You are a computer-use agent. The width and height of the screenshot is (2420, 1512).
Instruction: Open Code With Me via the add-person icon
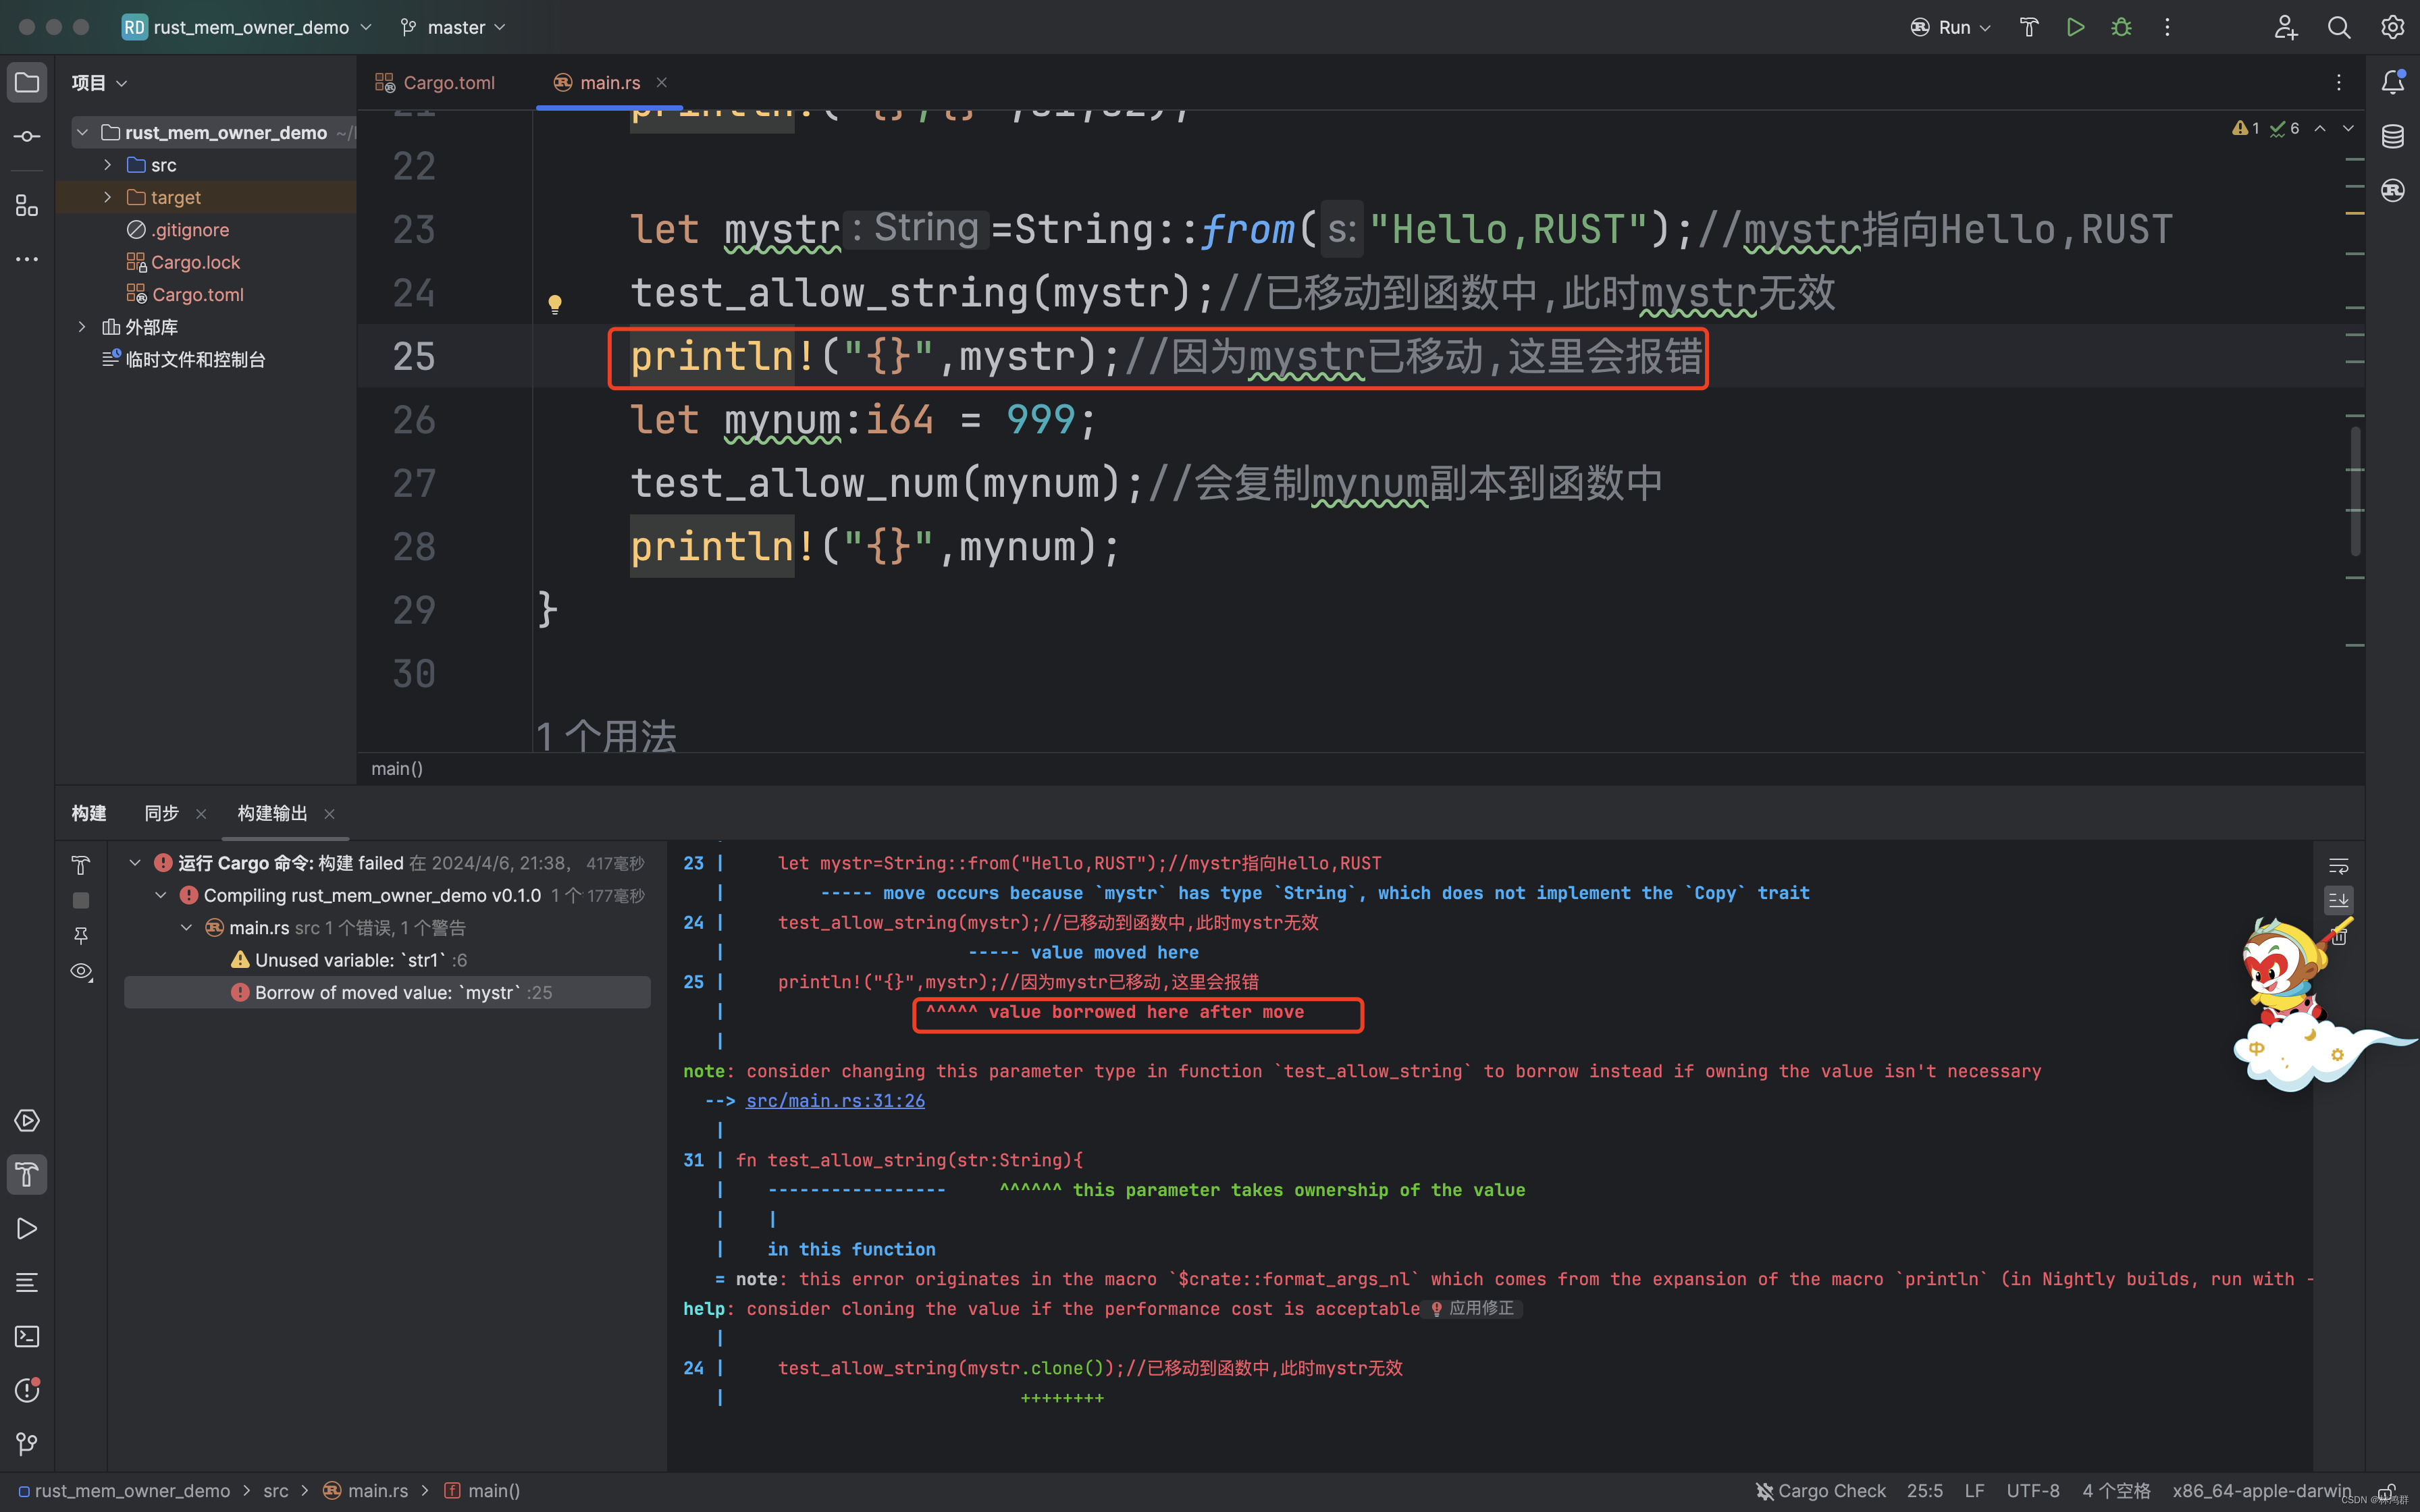[2286, 27]
